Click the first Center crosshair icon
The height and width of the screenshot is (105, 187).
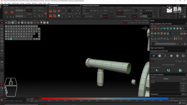[x=35, y=23]
